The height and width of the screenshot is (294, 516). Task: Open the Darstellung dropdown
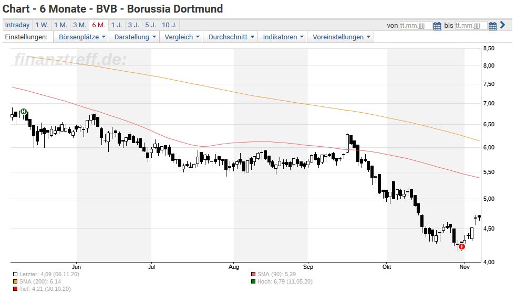(x=135, y=37)
